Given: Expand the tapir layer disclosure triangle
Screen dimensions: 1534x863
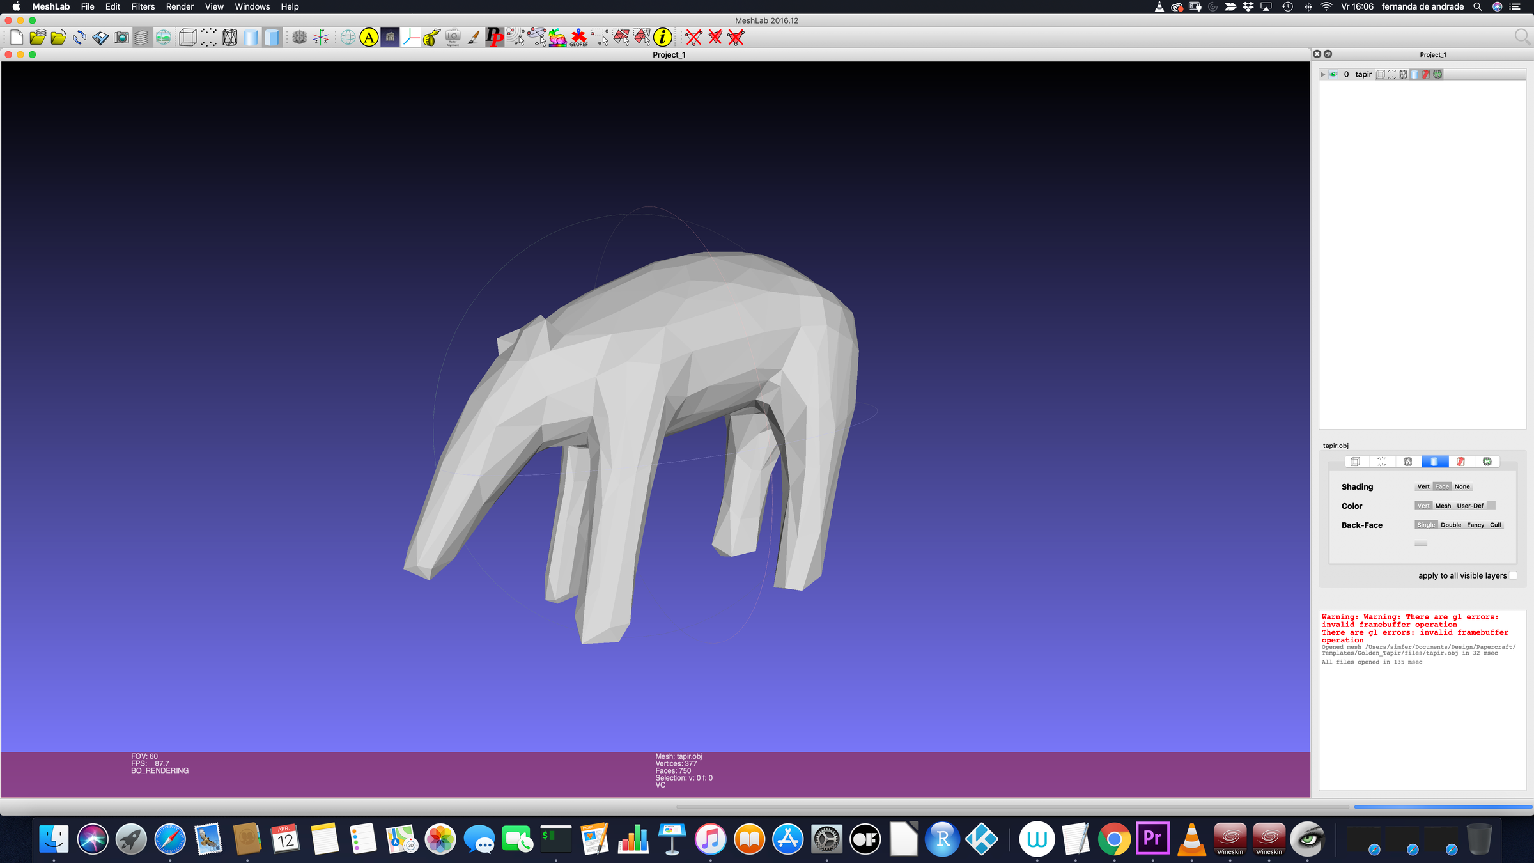Looking at the screenshot, I should pyautogui.click(x=1322, y=74).
